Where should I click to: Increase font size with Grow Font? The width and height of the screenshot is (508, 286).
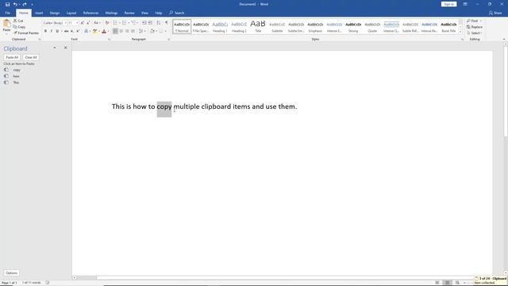83,23
